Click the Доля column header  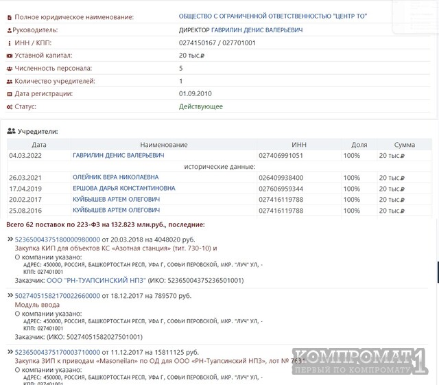pos(359,145)
